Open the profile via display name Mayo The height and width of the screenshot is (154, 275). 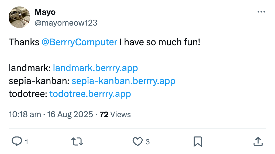click(x=45, y=12)
